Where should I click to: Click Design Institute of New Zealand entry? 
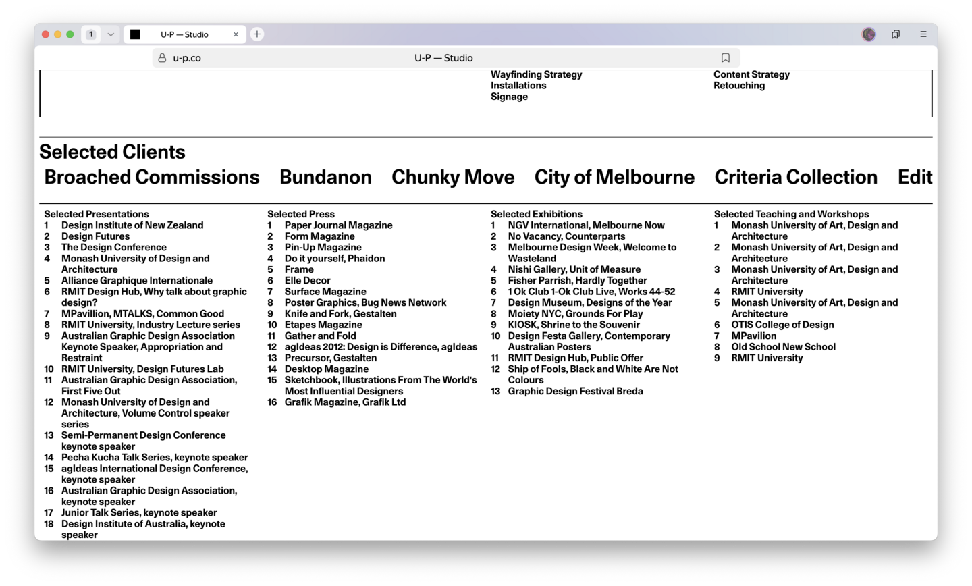point(132,225)
